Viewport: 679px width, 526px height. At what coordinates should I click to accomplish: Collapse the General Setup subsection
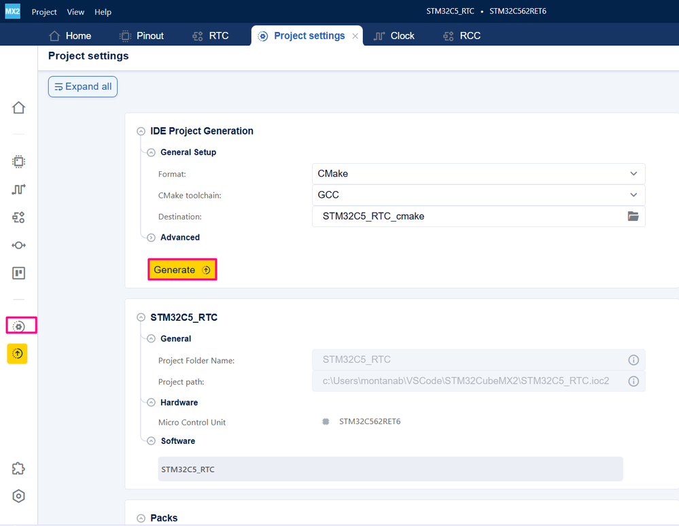(151, 152)
